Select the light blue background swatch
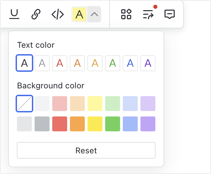Viewport: 211px width, 174px height. pyautogui.click(x=130, y=104)
